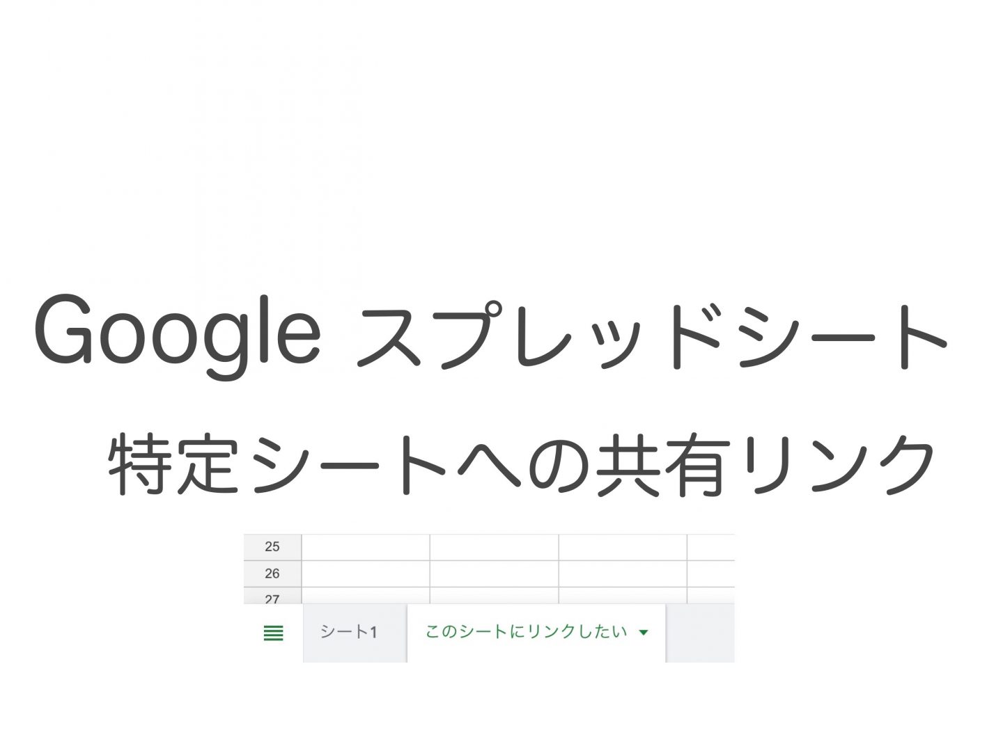Click the second cell of row 25
Viewport: 1003px width, 751px height.
pos(494,547)
